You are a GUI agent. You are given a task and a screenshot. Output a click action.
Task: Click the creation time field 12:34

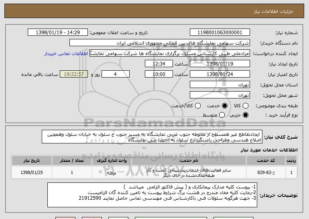159,64
